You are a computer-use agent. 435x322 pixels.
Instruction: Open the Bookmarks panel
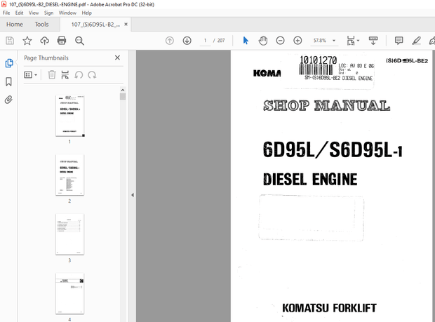click(x=8, y=81)
